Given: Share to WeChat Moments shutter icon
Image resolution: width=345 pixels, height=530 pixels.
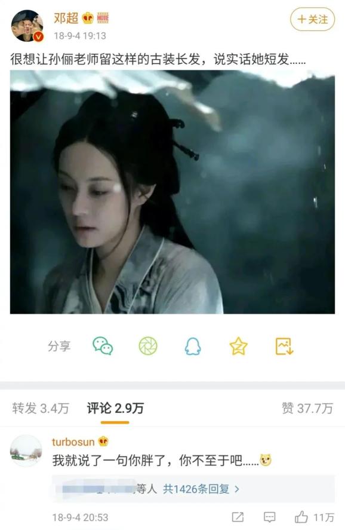Looking at the screenshot, I should 148,346.
